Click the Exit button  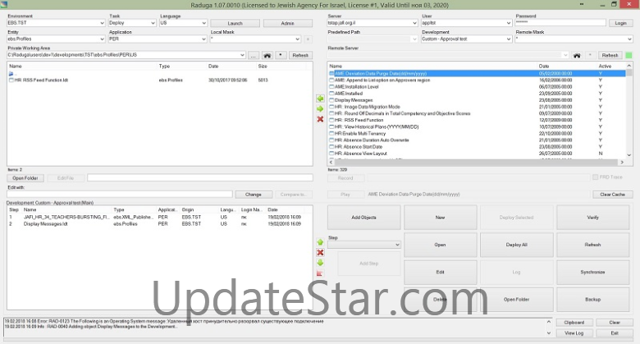click(x=615, y=333)
